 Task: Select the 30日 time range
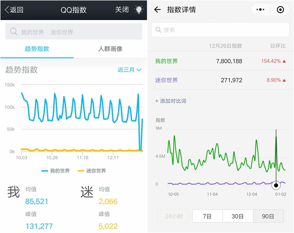tap(238, 216)
